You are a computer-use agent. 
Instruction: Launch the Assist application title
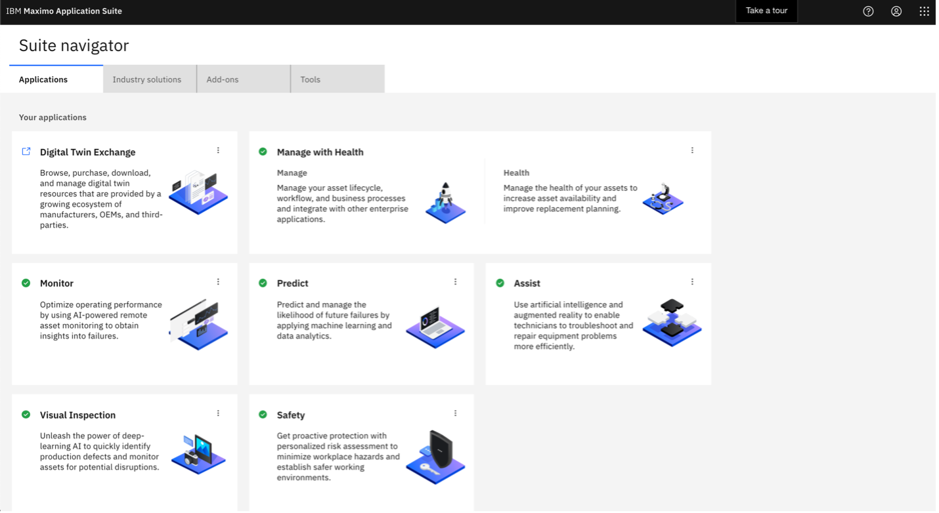click(x=527, y=283)
